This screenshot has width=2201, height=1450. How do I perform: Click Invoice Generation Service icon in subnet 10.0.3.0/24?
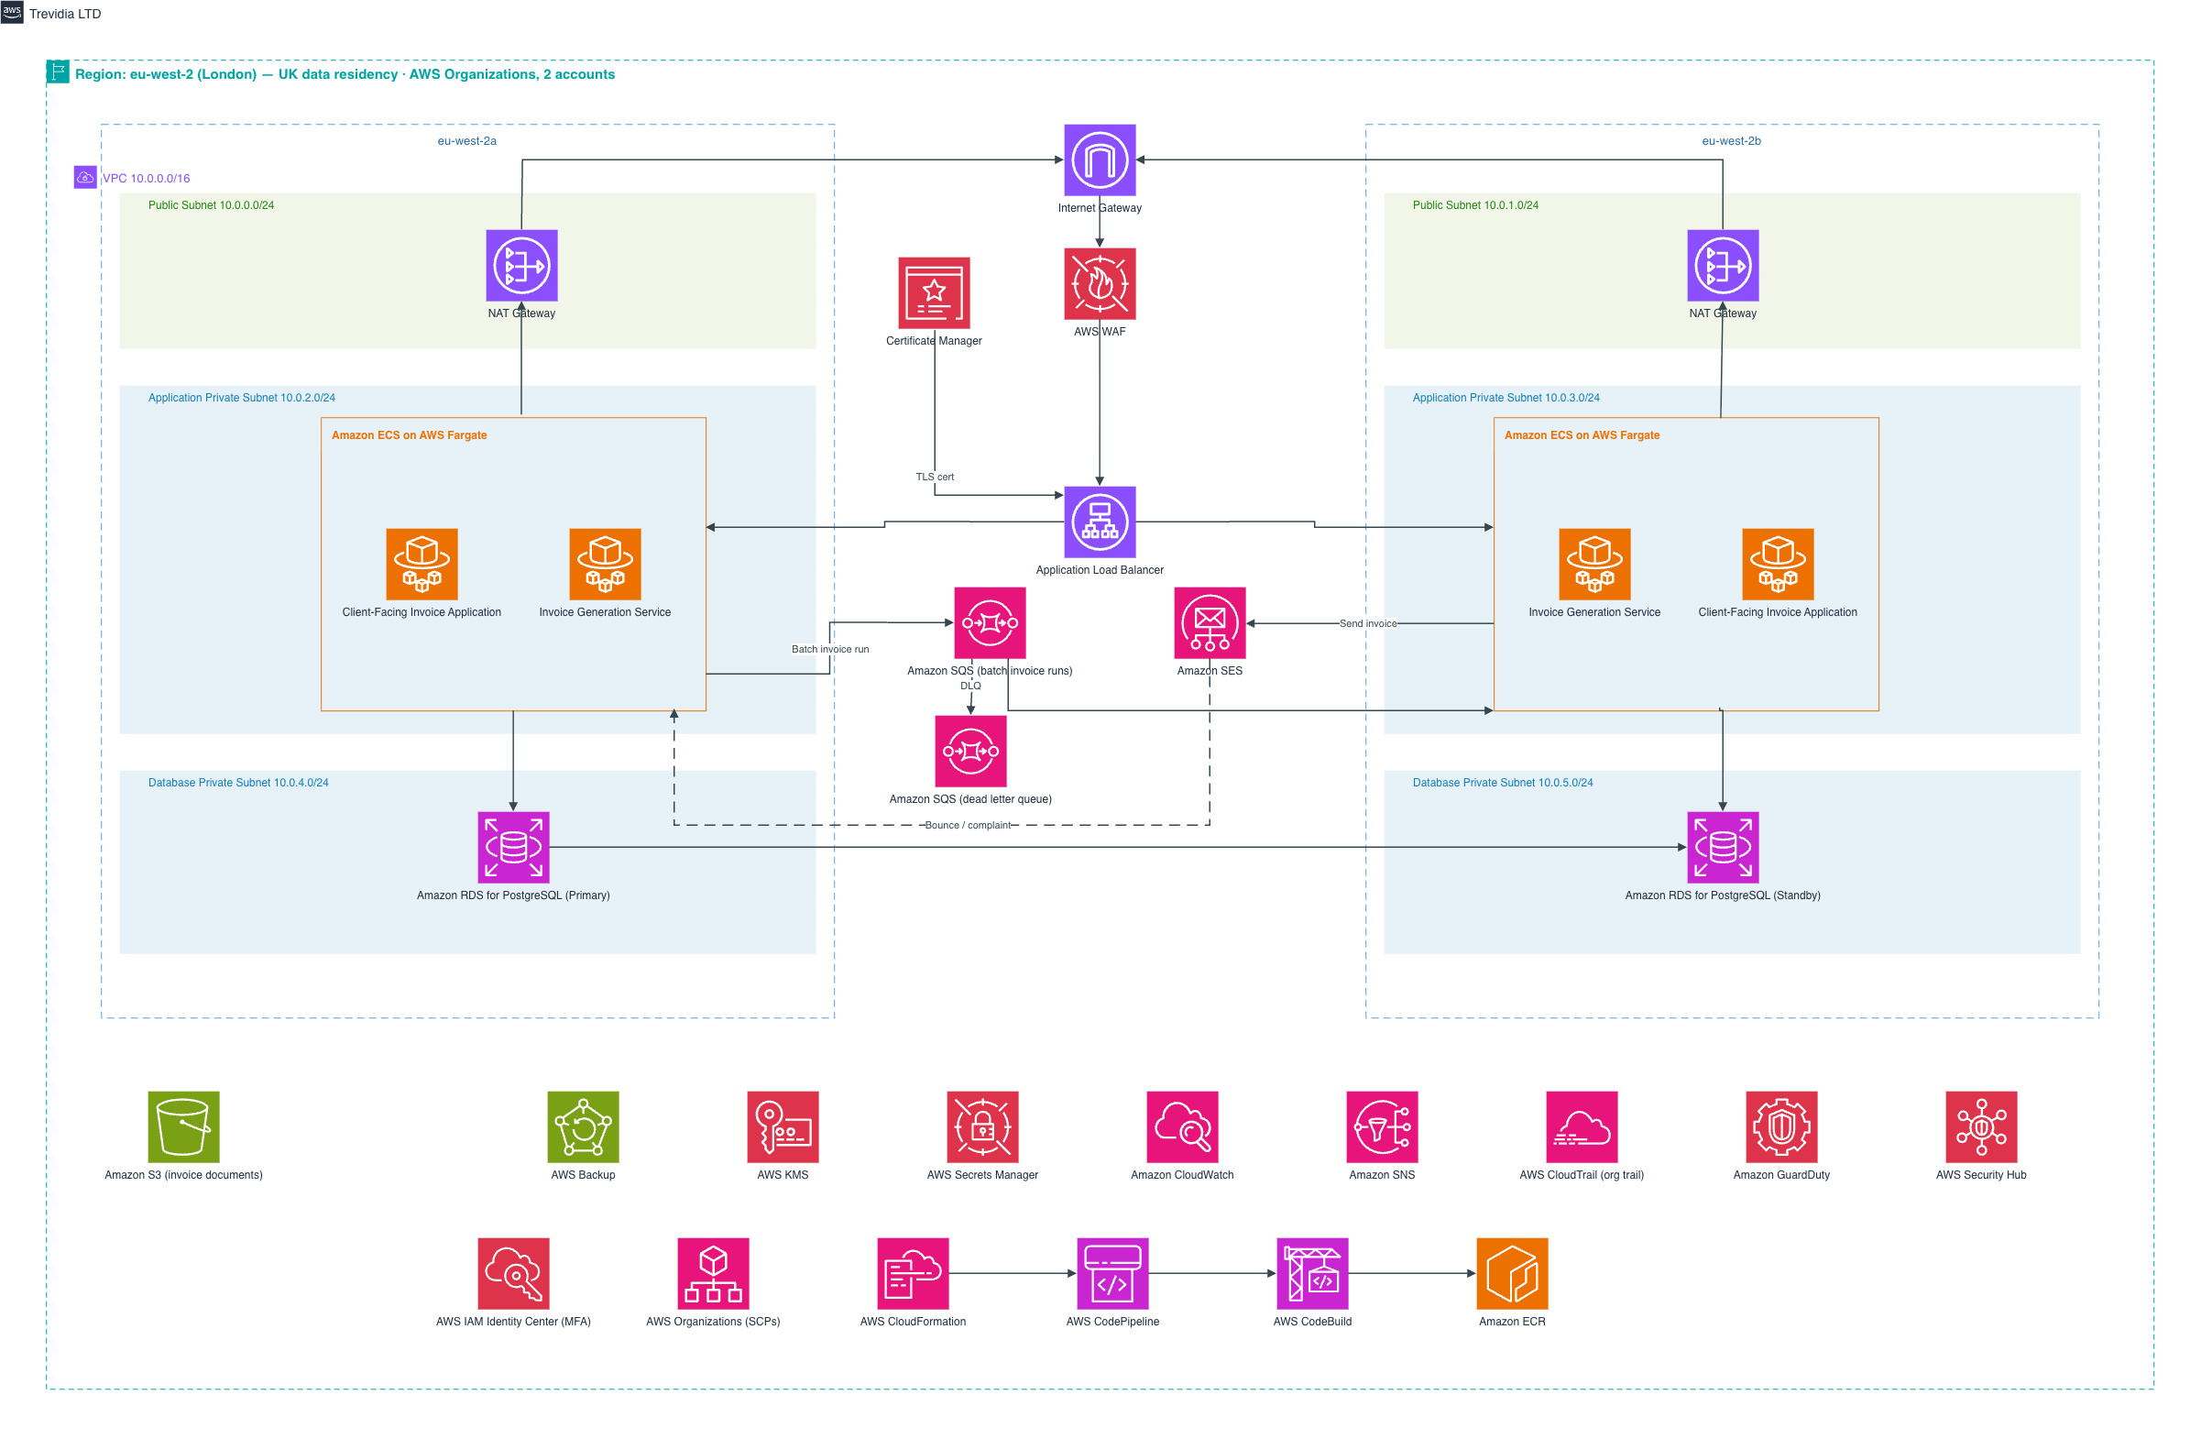tap(1594, 564)
